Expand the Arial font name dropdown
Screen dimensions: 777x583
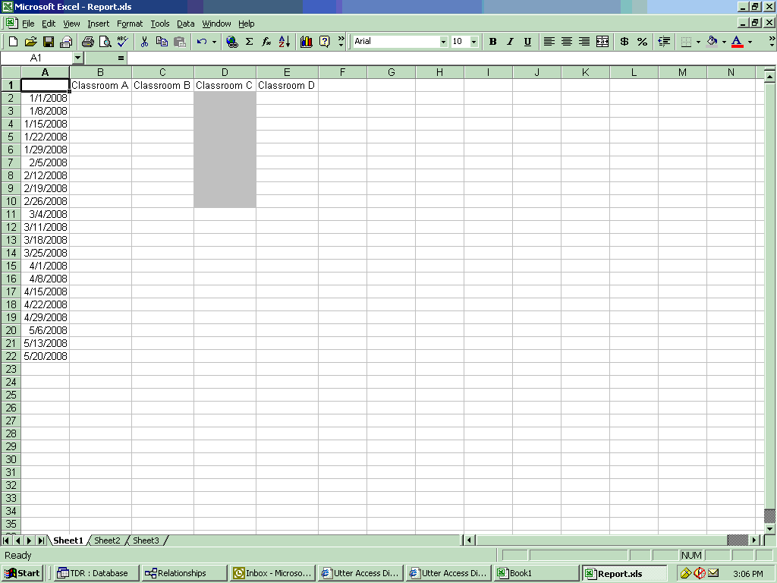443,42
